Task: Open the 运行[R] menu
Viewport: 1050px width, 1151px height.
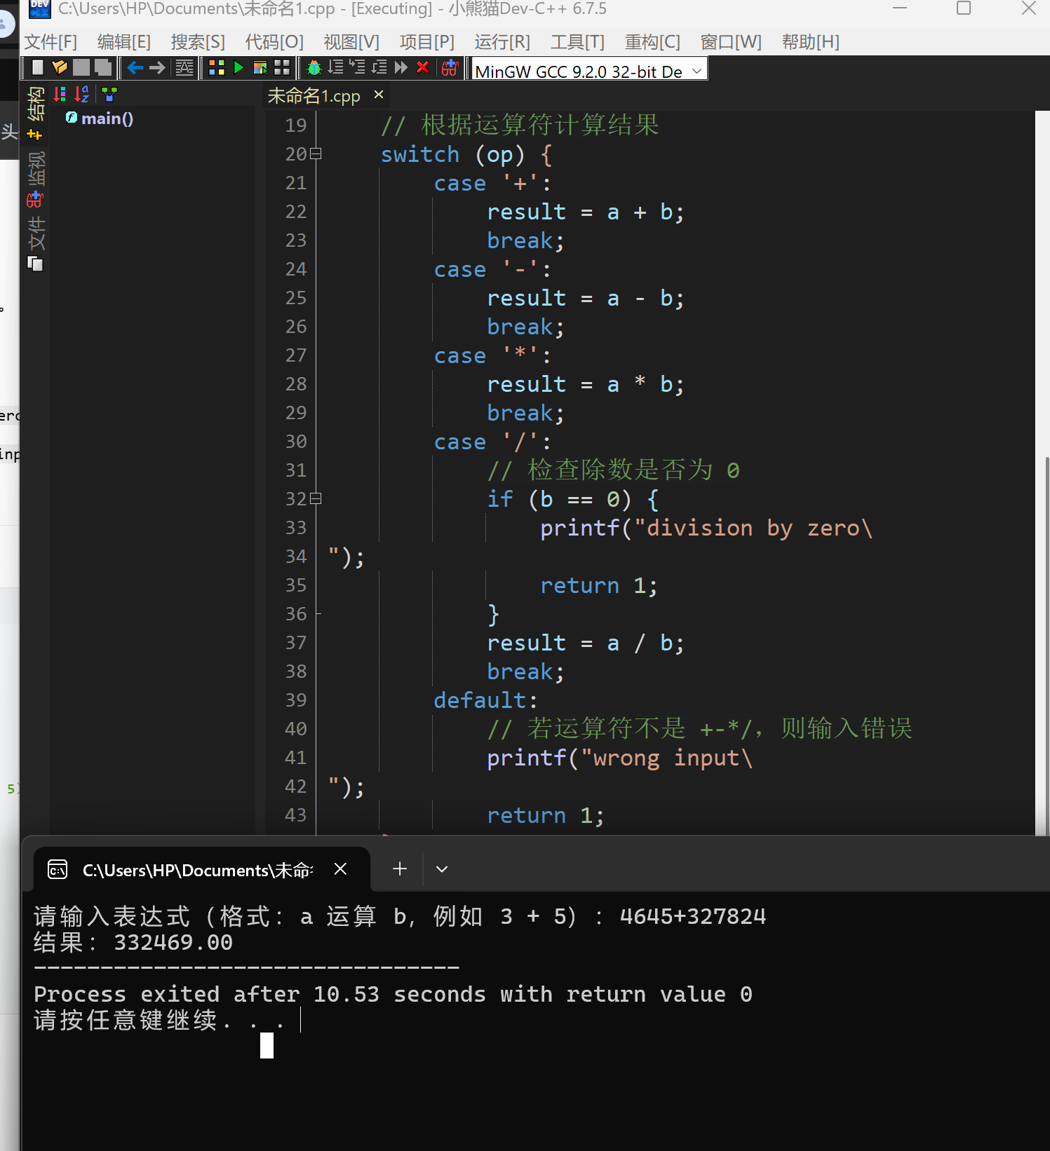Action: point(502,42)
